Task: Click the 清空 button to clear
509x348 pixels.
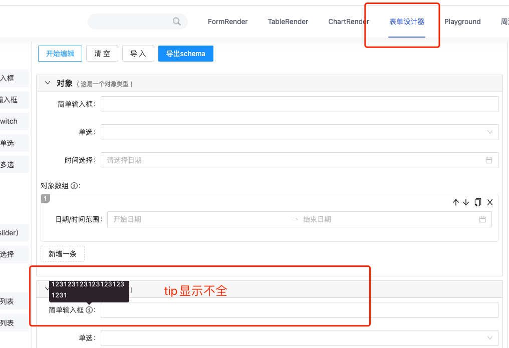Action: point(102,53)
